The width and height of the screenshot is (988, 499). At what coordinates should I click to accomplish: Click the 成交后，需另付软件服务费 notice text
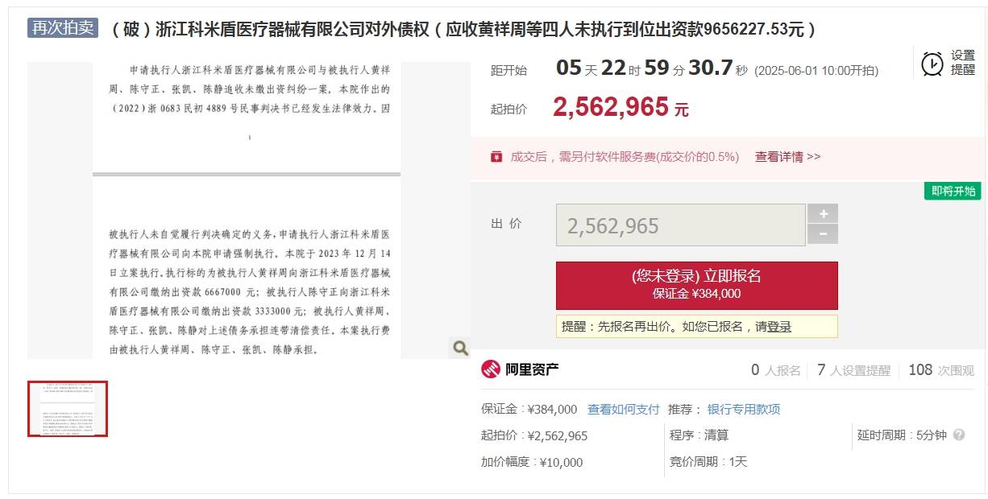click(625, 157)
